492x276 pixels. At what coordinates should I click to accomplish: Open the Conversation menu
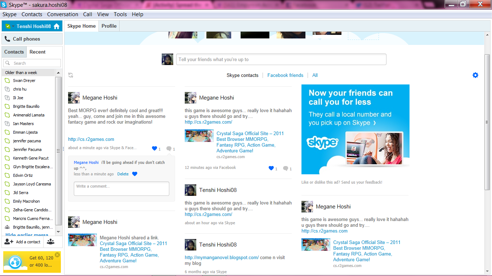click(x=63, y=14)
